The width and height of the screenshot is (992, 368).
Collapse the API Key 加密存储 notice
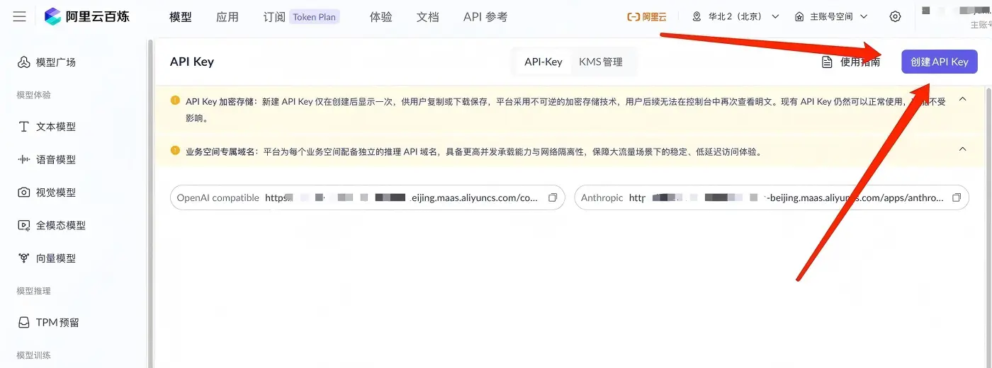click(x=962, y=99)
